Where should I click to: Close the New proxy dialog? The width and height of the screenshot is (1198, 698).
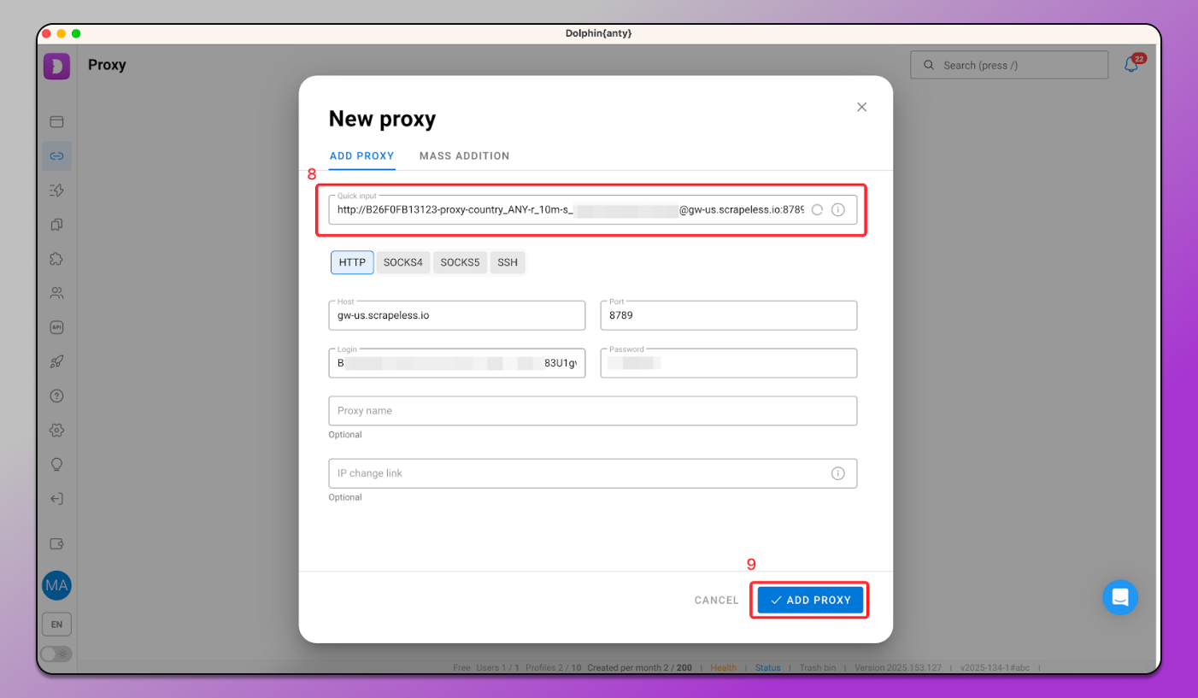point(861,107)
